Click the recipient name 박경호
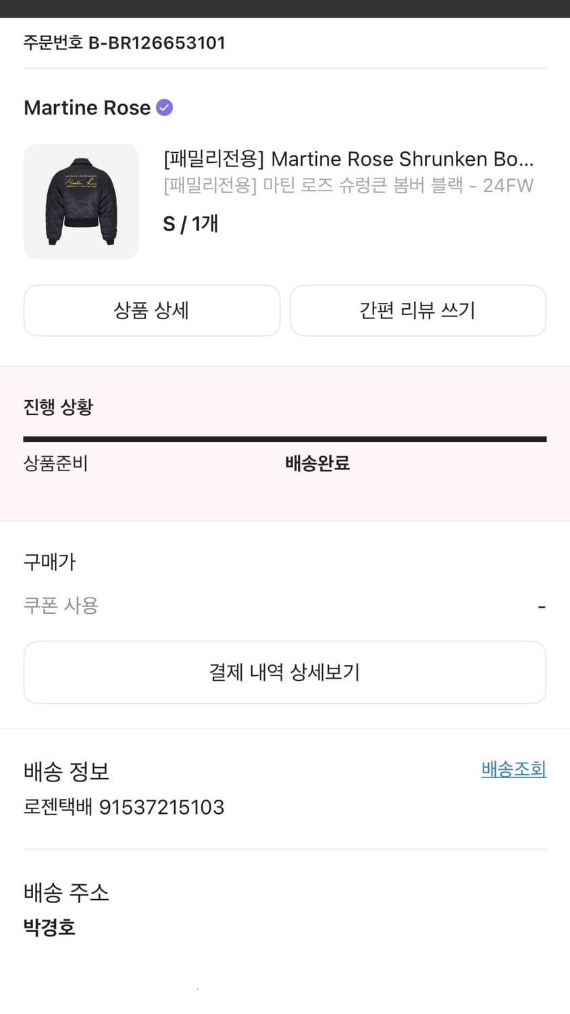This screenshot has height=1014, width=570. coord(49,927)
